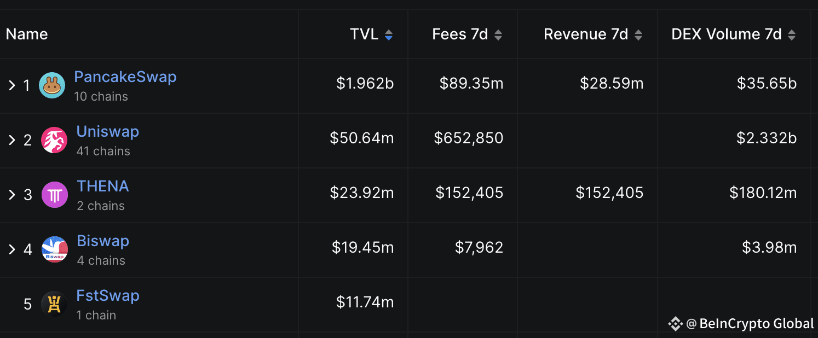This screenshot has height=338, width=818.
Task: Click the Uniswap pink unicorn logo
Action: pyautogui.click(x=54, y=140)
